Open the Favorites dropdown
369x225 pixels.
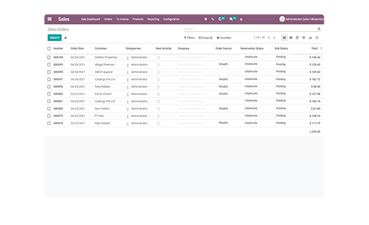[x=224, y=37]
